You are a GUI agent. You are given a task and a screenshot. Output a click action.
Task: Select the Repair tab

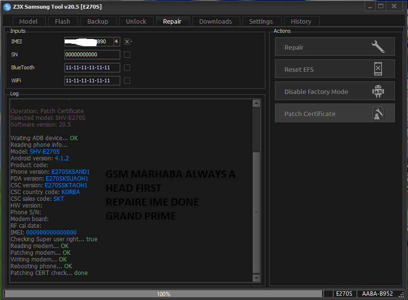point(172,21)
